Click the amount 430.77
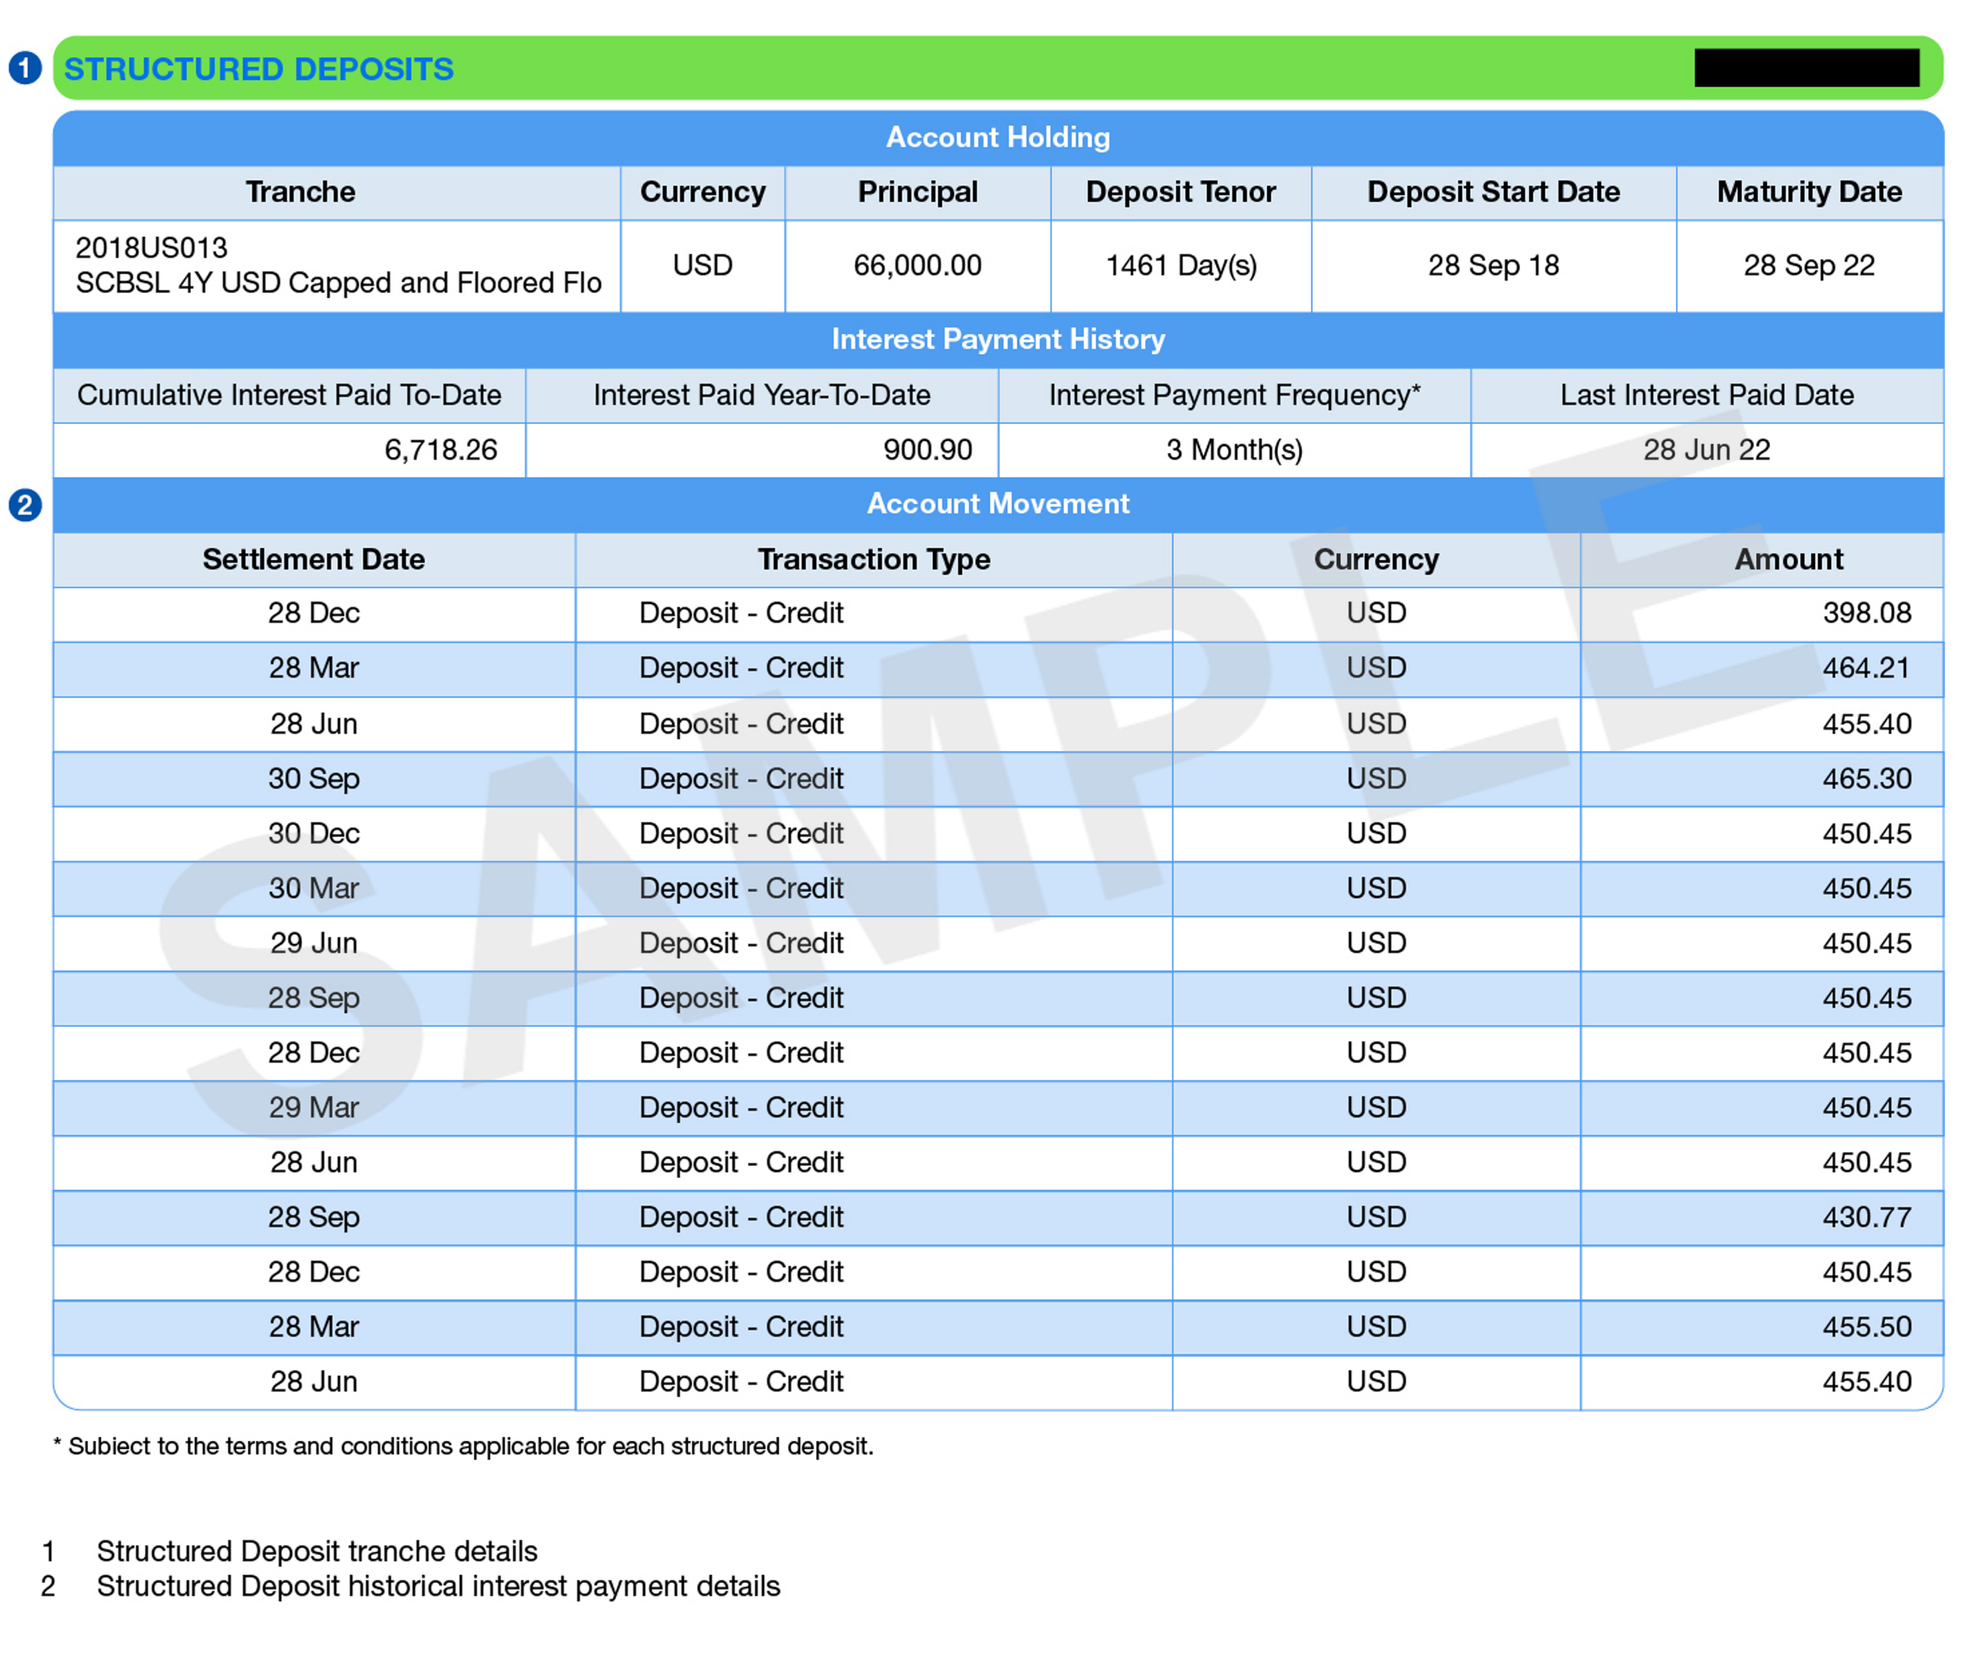The image size is (1981, 1671). click(1866, 1218)
